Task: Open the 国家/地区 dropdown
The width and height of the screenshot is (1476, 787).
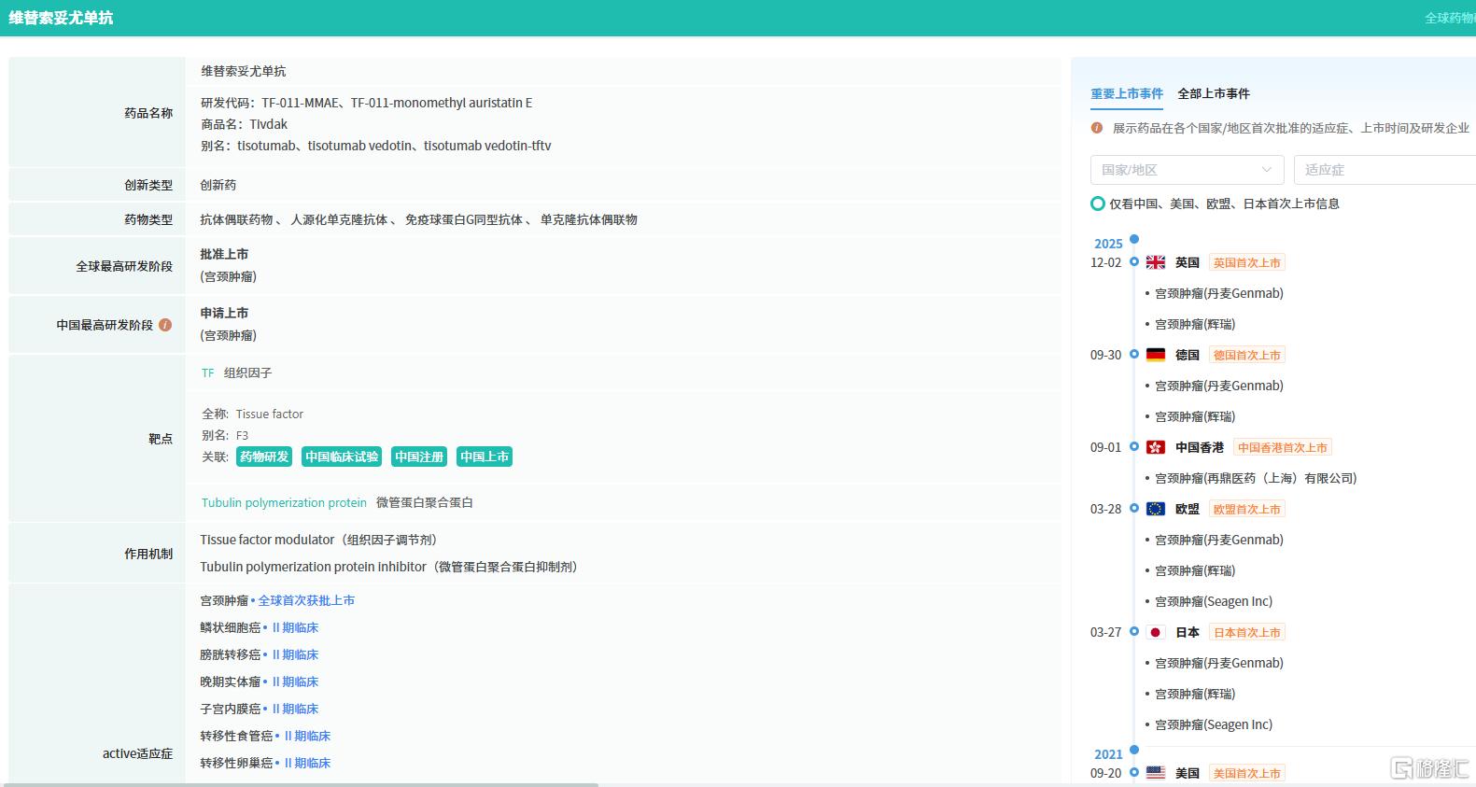Action: pos(1187,170)
